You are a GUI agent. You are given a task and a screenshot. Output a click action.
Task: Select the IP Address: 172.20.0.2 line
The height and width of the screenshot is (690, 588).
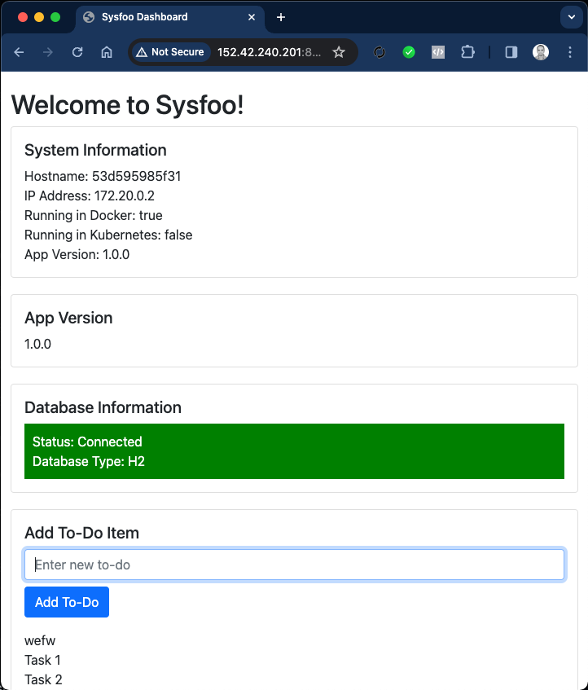point(90,196)
